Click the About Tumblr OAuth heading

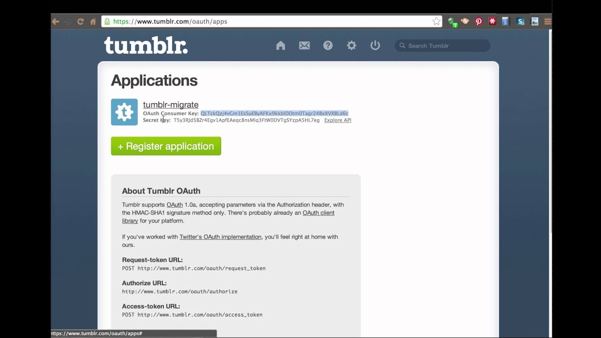tap(161, 191)
